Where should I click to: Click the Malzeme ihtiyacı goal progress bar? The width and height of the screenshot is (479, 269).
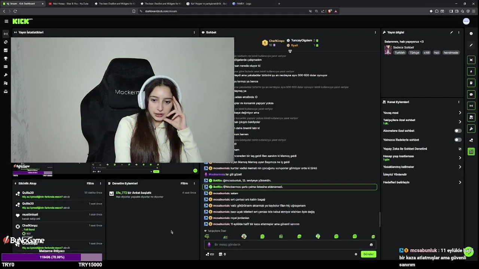pos(52,257)
